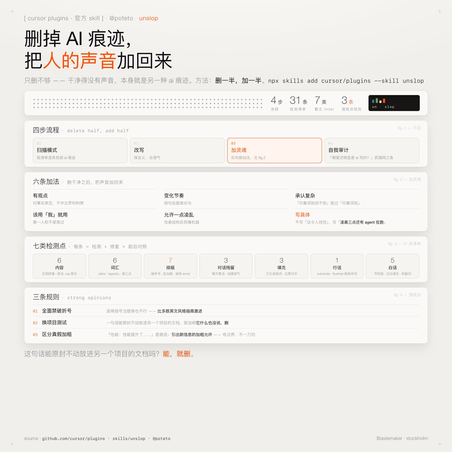
Task: Select highlighted step card 03 '加灵魂'
Action: pos(275,151)
